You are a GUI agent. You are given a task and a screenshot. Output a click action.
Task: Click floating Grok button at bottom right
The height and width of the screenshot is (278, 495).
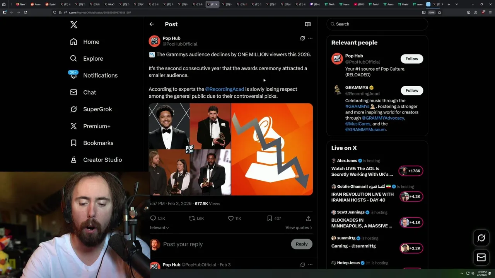[481, 238]
